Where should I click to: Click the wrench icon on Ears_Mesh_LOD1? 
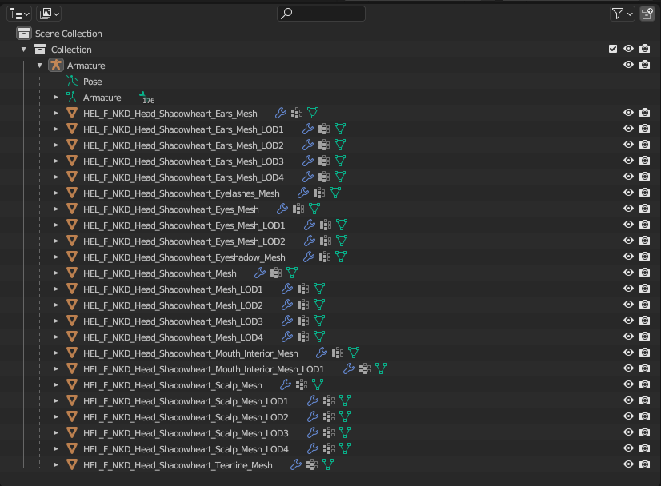tap(308, 129)
